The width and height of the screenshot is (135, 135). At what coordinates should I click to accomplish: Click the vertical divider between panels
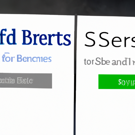(x=75, y=75)
